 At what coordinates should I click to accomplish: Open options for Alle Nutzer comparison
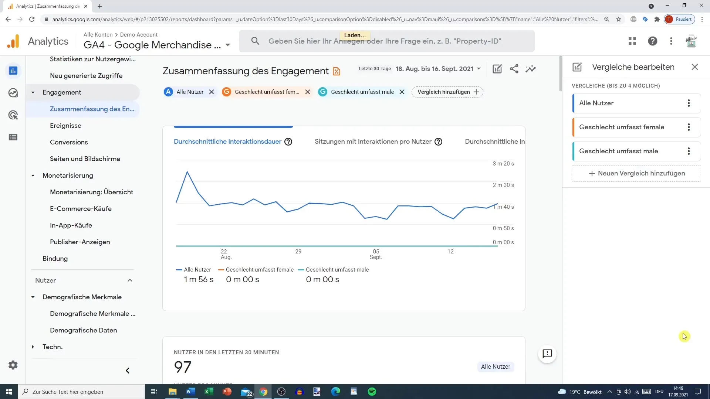tap(689, 103)
